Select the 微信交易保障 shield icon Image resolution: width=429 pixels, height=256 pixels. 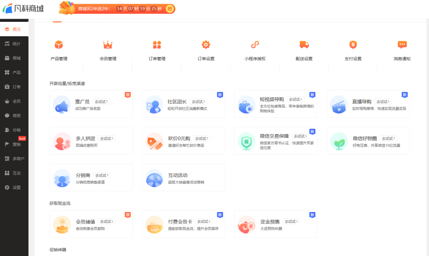pos(247,142)
